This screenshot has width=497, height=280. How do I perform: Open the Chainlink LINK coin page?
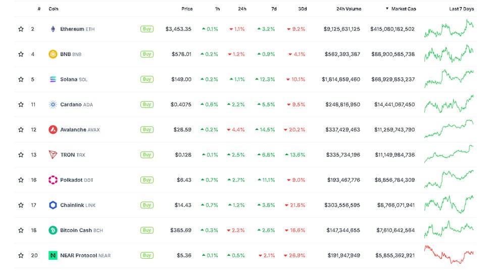(78, 205)
